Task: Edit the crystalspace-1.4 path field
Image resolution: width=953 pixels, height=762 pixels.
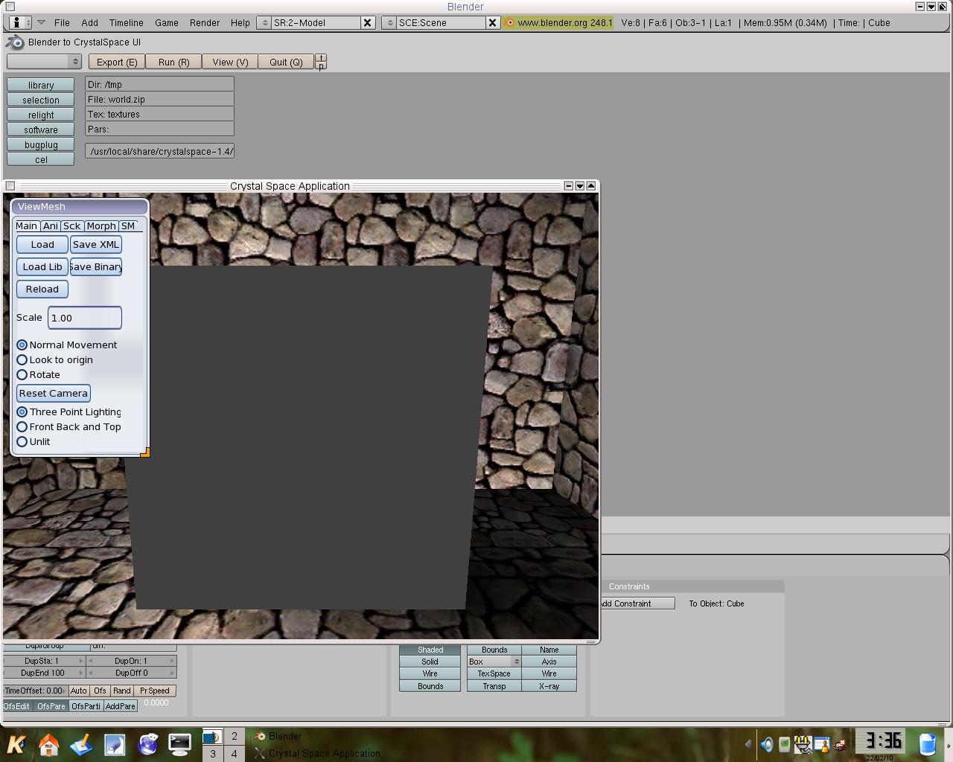Action: 159,151
